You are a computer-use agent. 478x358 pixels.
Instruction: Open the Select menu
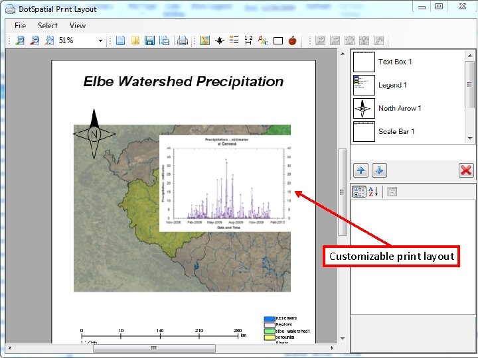pos(48,26)
